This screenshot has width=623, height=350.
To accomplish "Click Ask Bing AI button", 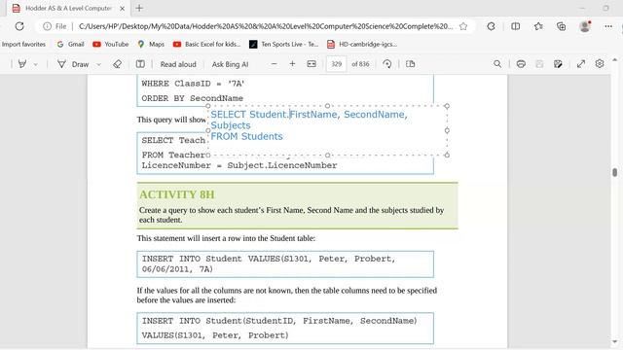I will tap(230, 64).
